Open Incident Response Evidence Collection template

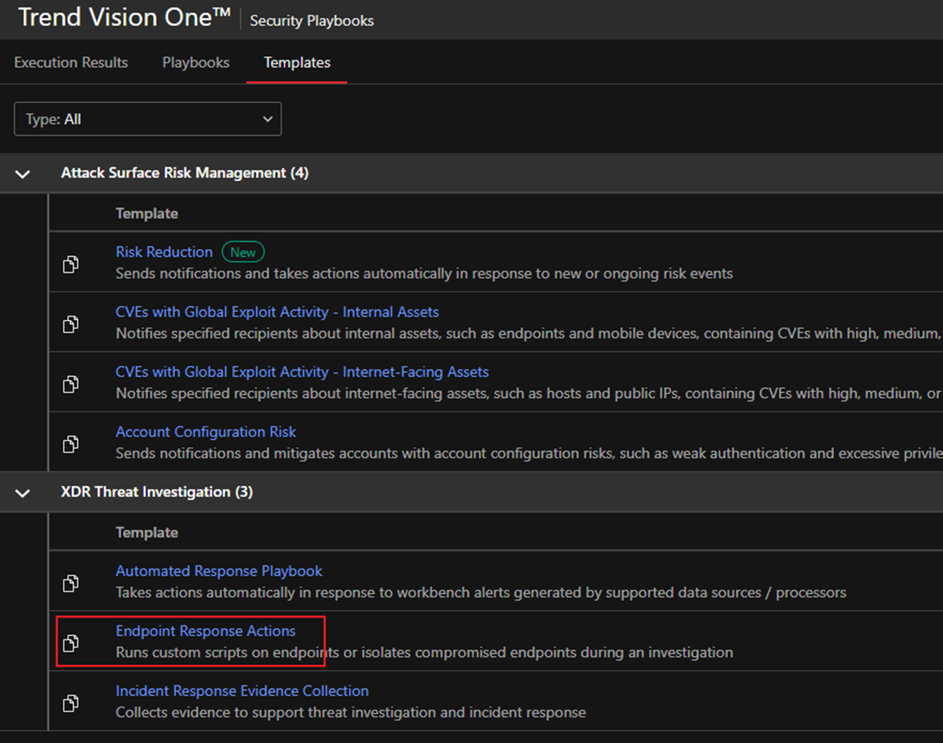click(x=241, y=691)
